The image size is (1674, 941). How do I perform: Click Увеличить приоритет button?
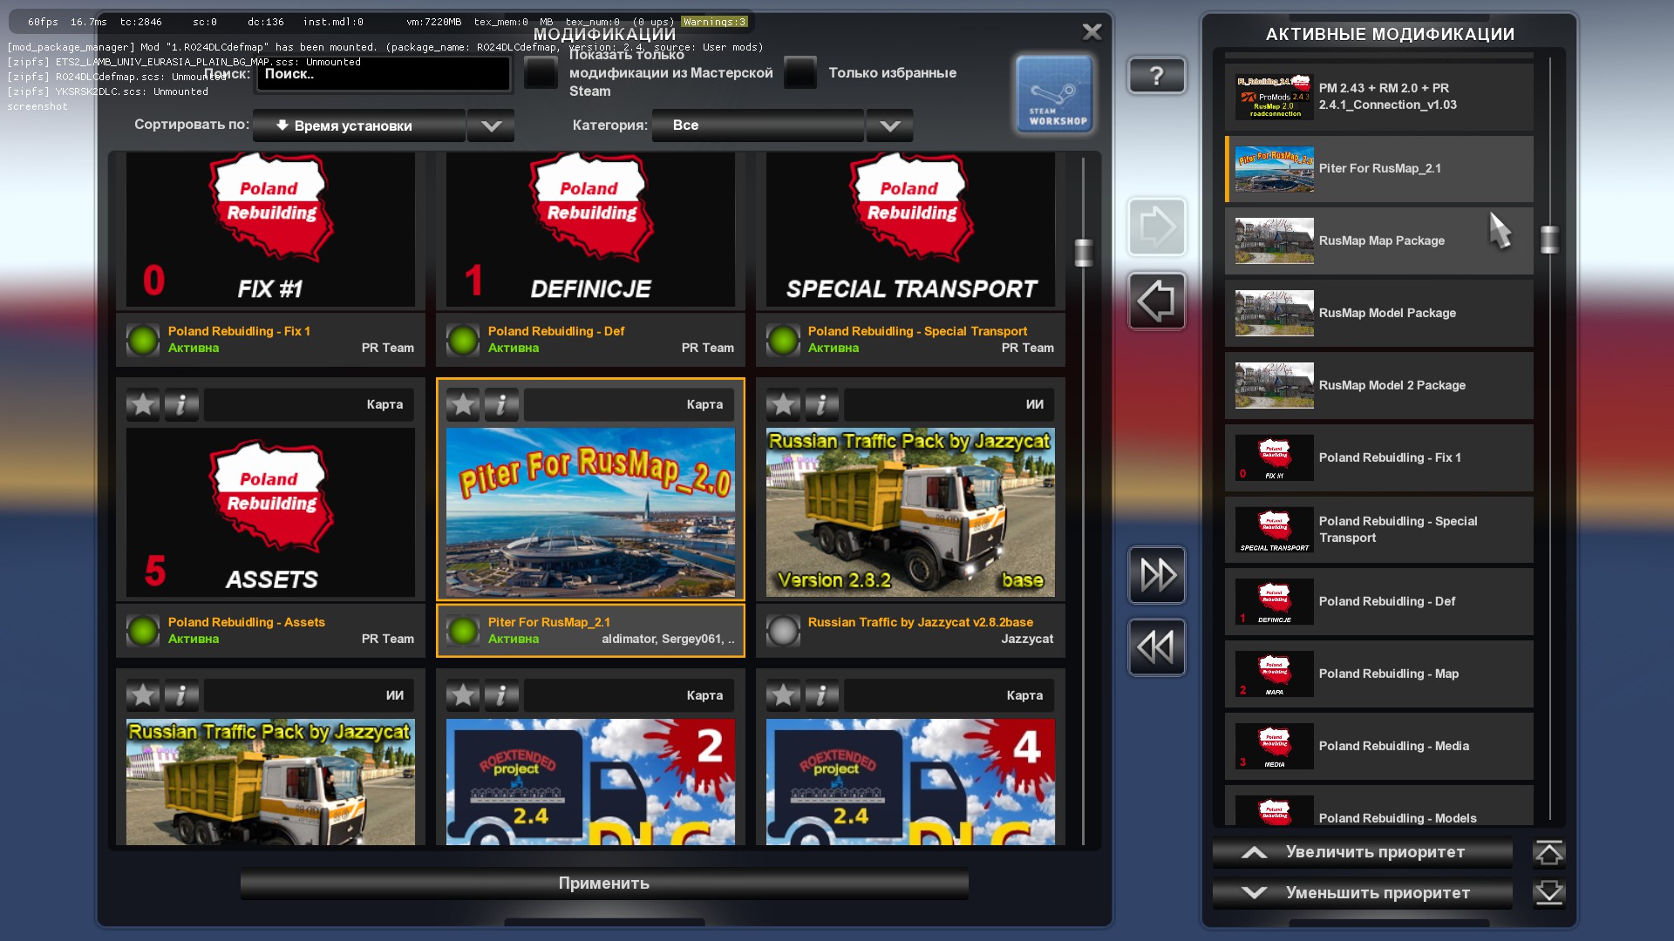1362,853
